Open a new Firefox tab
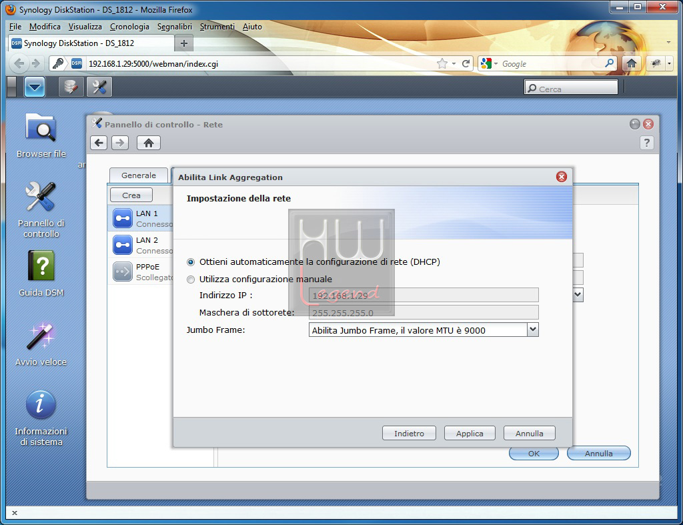 [184, 43]
